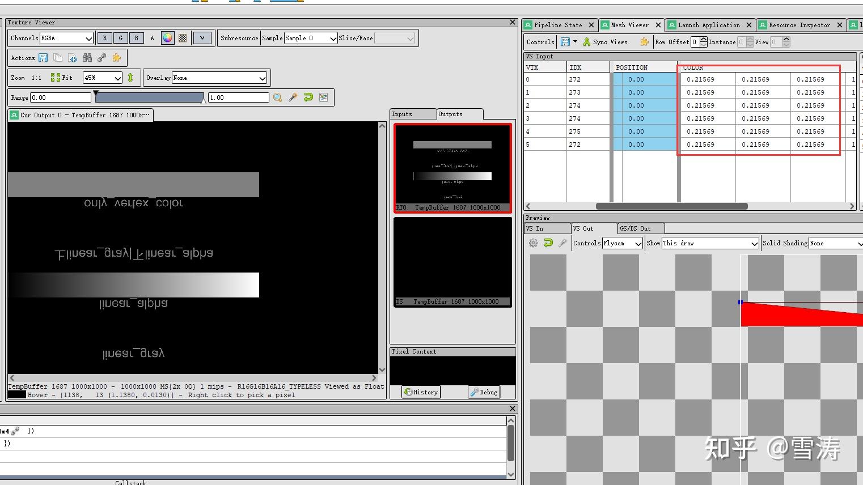Switch to the Pipeline State tab
The width and height of the screenshot is (863, 485).
coord(558,25)
